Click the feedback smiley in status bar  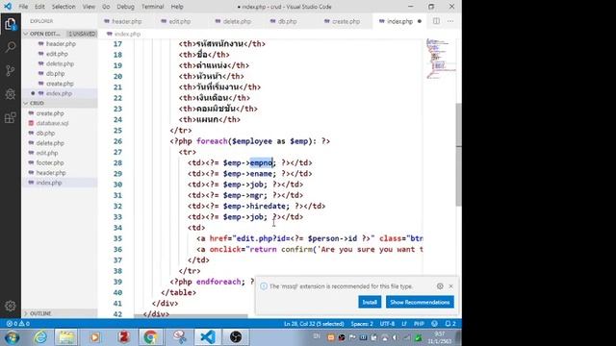click(x=434, y=324)
